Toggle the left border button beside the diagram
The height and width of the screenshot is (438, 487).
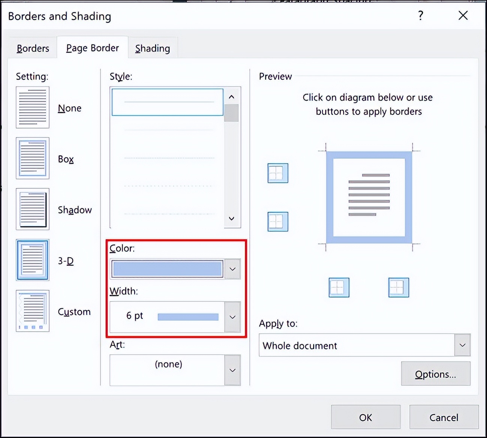coord(277,221)
